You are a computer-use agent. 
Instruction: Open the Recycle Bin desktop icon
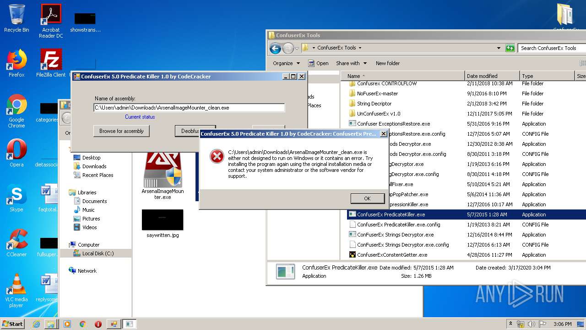(x=16, y=18)
